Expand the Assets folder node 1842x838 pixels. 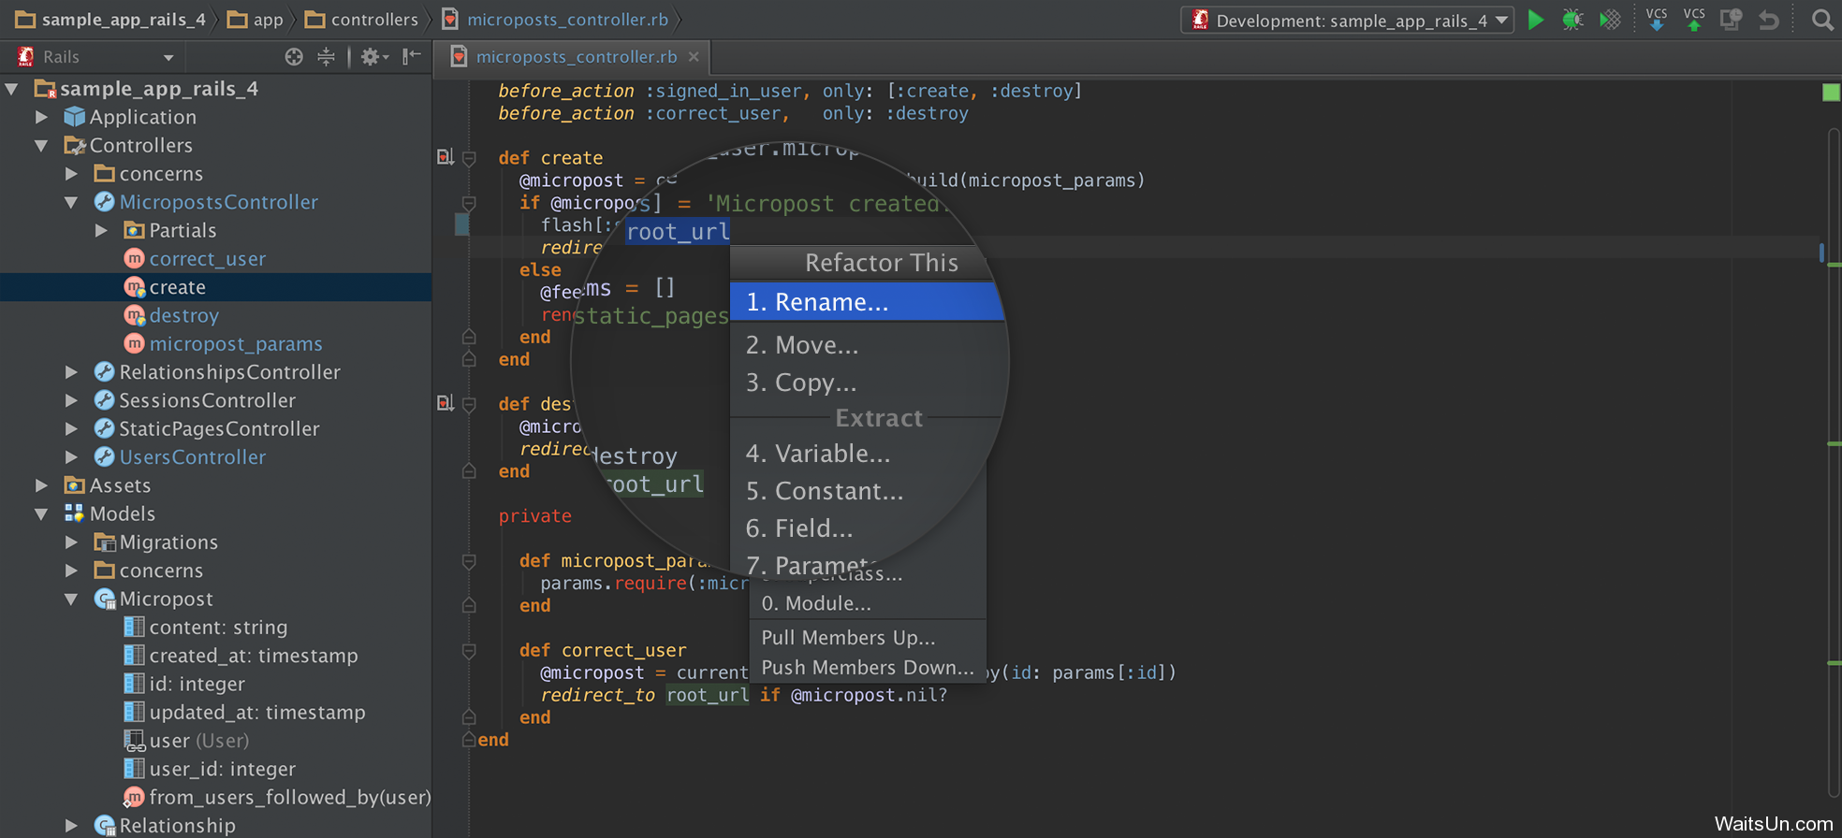pos(41,485)
